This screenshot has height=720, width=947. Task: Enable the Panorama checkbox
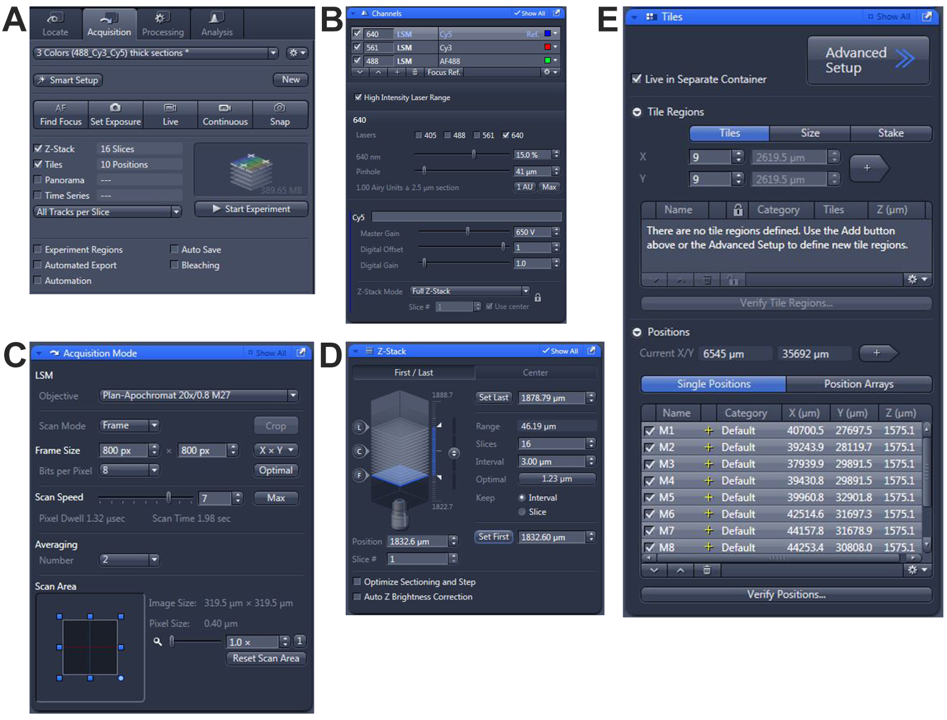pyautogui.click(x=38, y=179)
